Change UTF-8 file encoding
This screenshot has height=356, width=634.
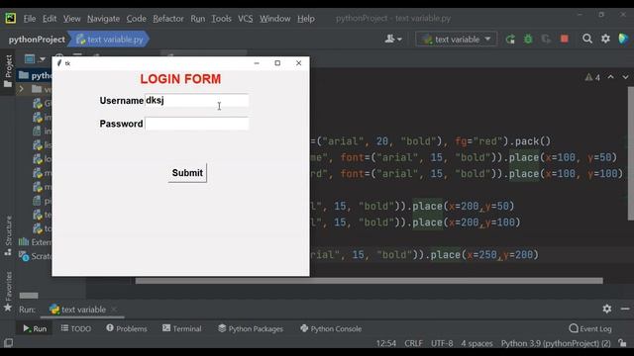(x=442, y=343)
